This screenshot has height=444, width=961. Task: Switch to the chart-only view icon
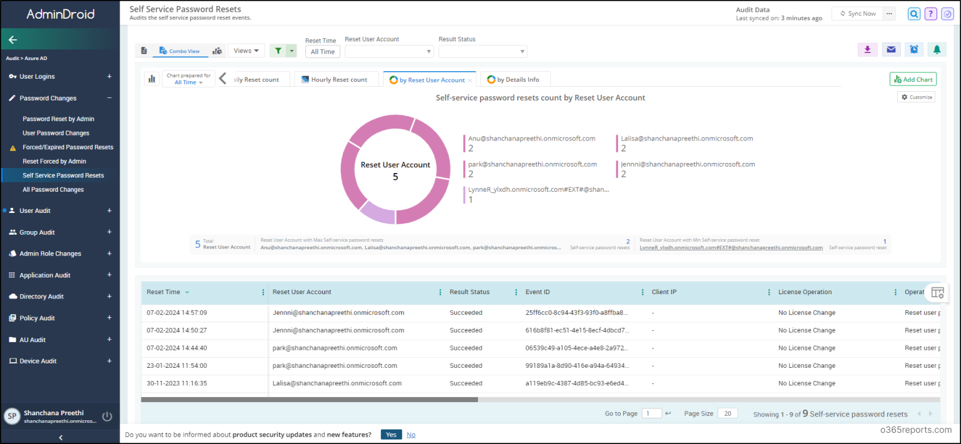click(x=217, y=51)
